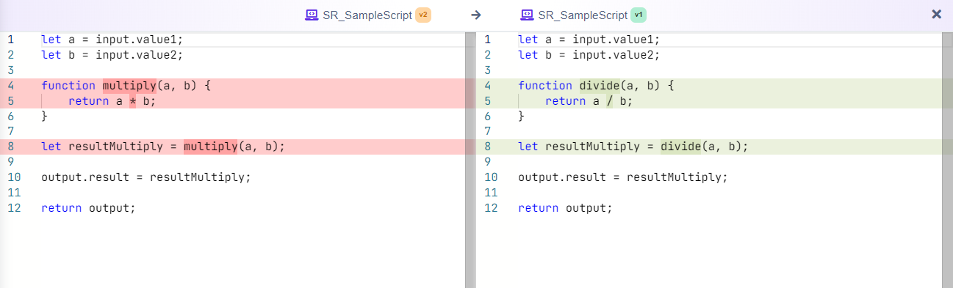This screenshot has height=288, width=953.
Task: Click the highlighted asterisk operator in left pane
Action: (133, 101)
